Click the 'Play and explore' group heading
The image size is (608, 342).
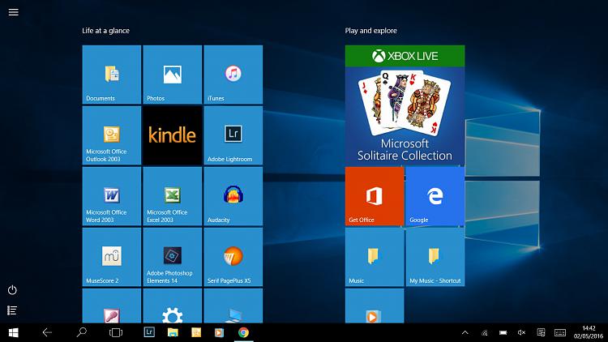click(x=371, y=31)
